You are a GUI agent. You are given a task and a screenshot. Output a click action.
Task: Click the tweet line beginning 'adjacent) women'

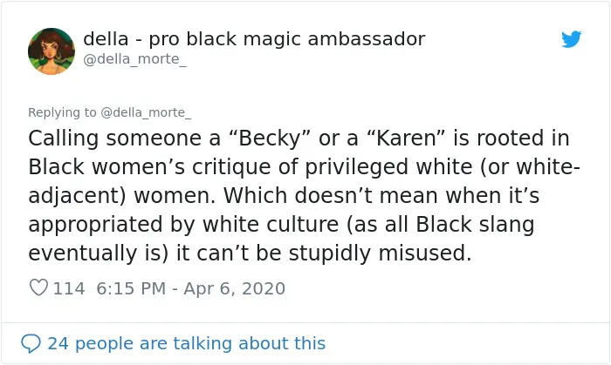[x=284, y=195]
